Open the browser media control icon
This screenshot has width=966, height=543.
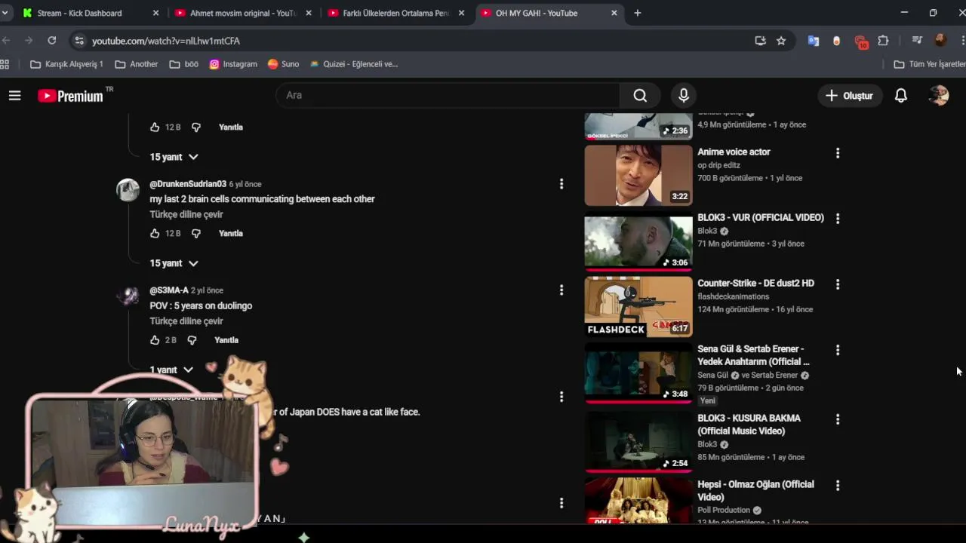(x=917, y=41)
